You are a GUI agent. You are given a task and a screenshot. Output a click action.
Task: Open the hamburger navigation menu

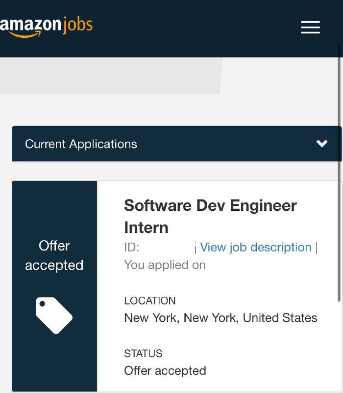(310, 27)
